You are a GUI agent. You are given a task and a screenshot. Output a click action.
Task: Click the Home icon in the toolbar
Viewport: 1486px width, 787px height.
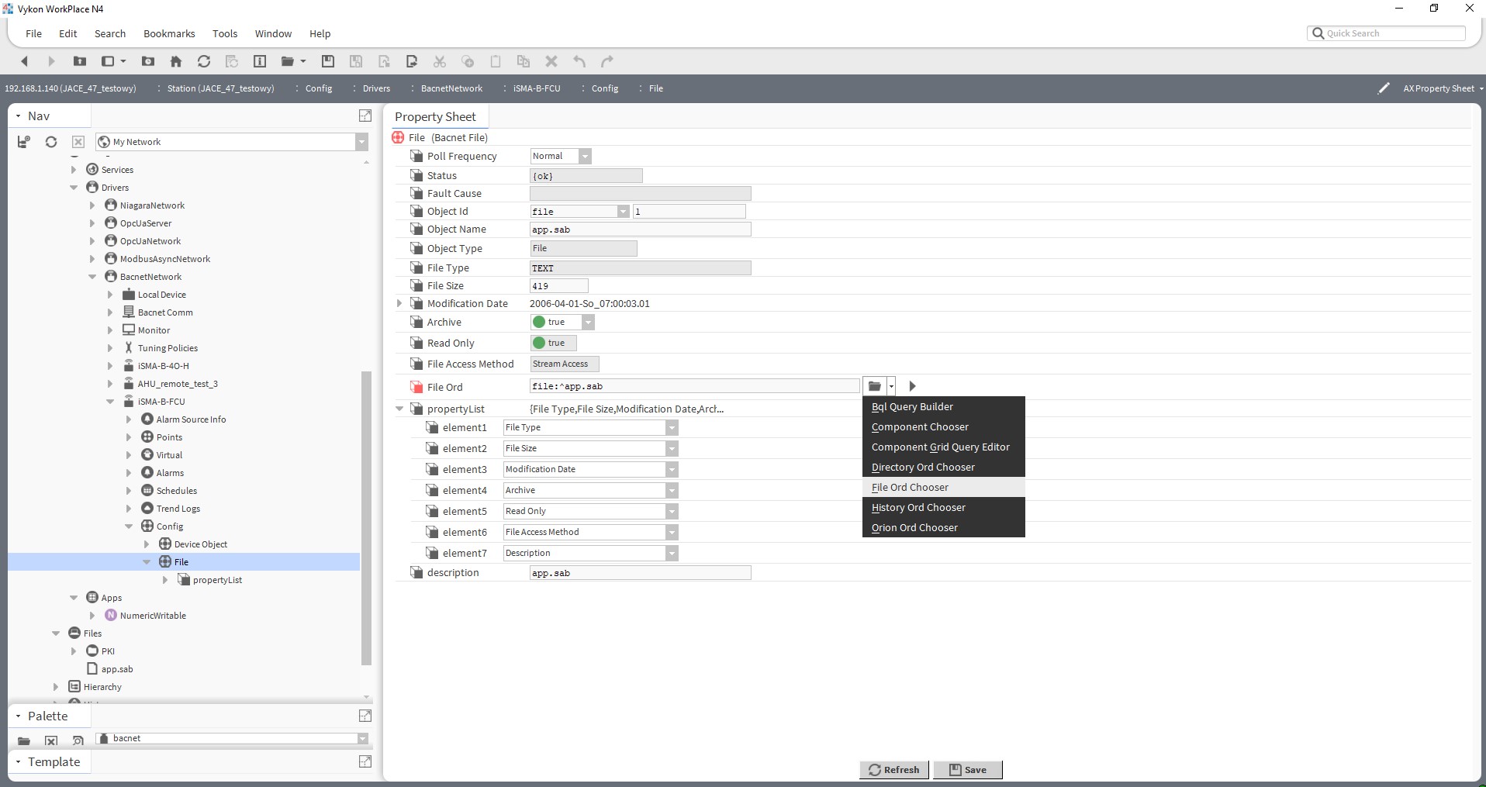176,61
